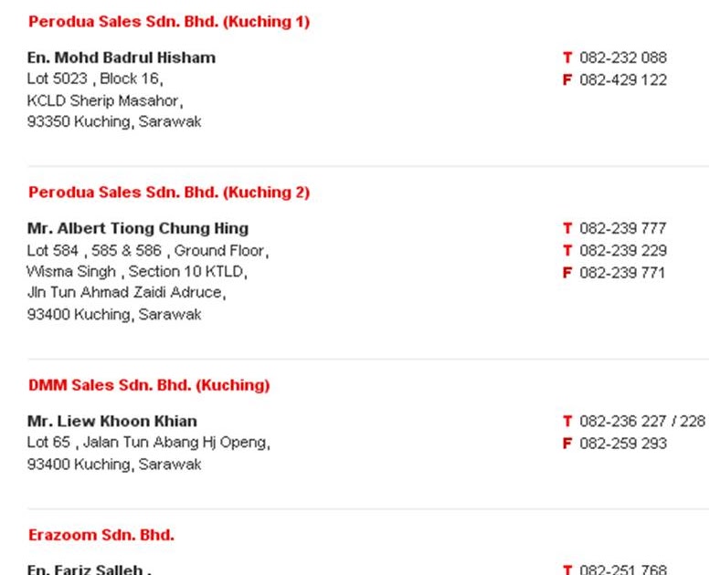The image size is (710, 575).
Task: Select the name Mr. Albert Tiong Chung Hing
Action: 138,228
